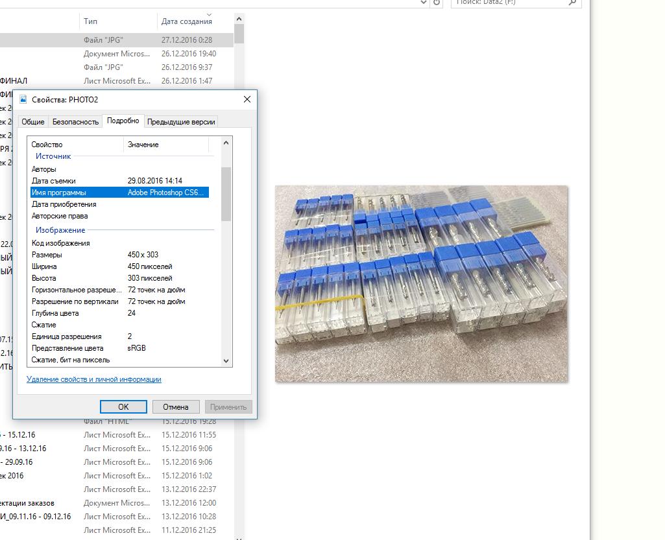Click Explorer address bar refresh icon

(x=437, y=3)
